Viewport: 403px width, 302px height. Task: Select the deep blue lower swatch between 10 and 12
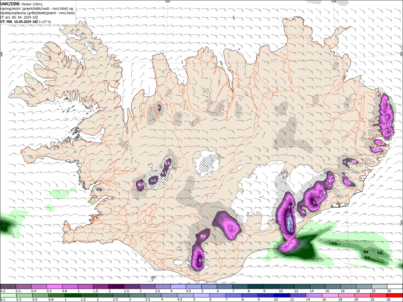[x=282, y=295]
